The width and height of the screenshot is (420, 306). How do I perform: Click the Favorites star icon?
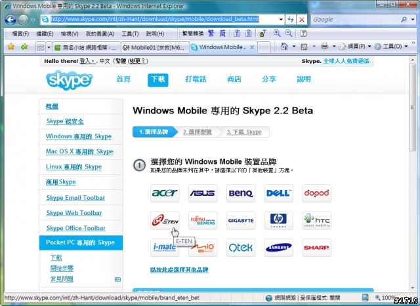click(11, 47)
